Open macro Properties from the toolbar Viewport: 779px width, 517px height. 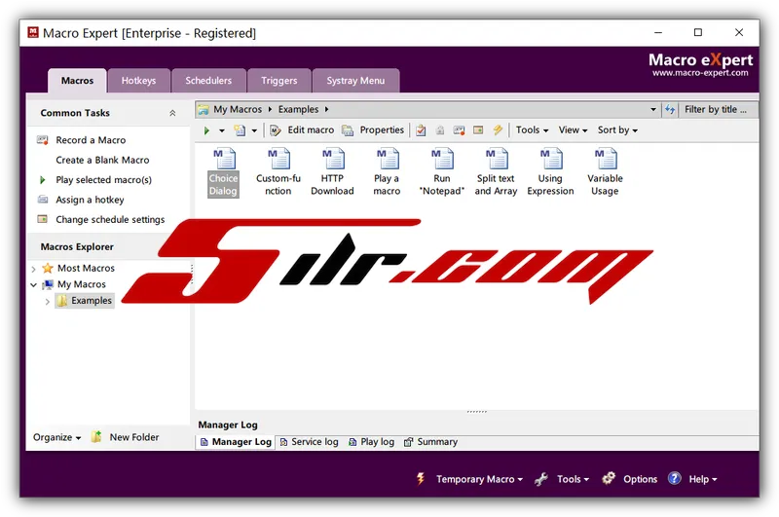coord(374,130)
